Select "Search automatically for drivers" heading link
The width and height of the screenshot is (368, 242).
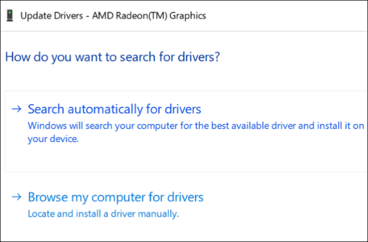click(114, 109)
